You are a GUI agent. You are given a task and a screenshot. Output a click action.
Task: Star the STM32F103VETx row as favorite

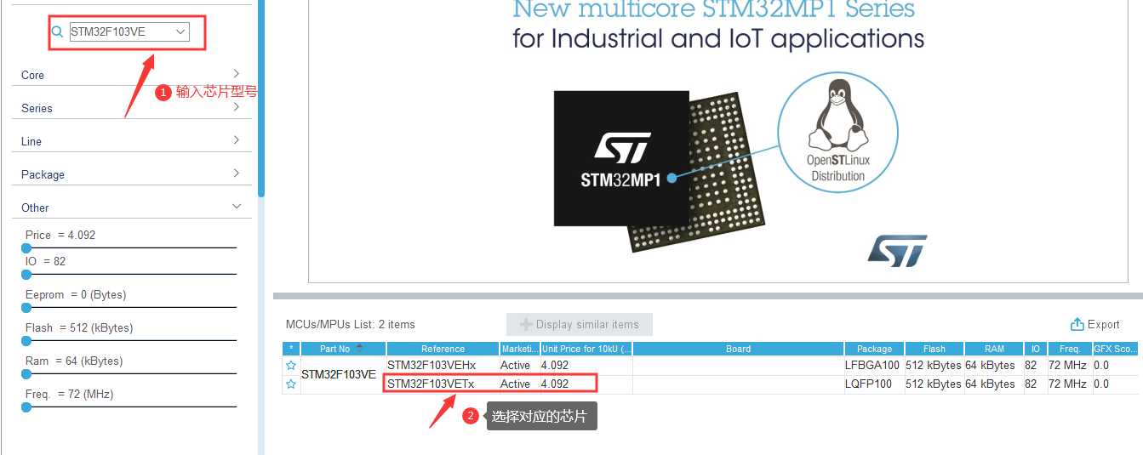click(291, 384)
